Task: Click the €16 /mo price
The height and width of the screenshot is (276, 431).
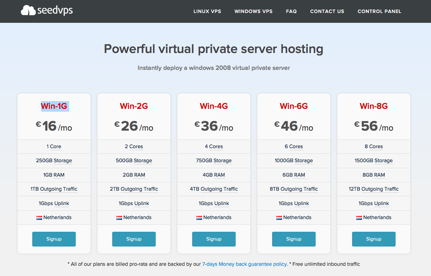Action: (x=54, y=126)
